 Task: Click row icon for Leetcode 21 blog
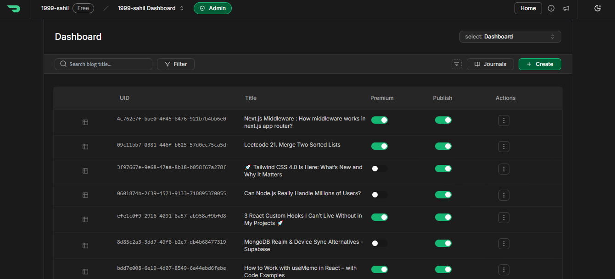85,147
